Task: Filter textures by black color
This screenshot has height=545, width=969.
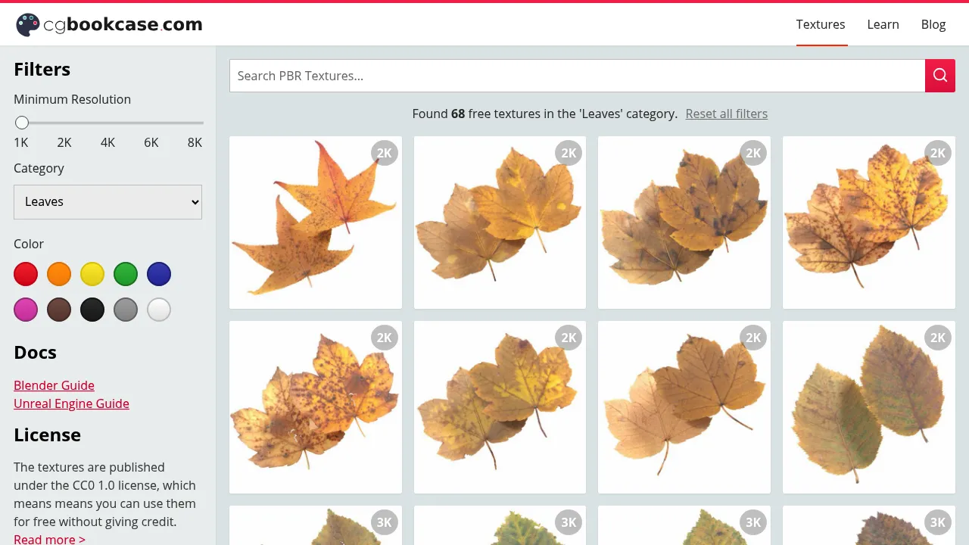Action: [x=92, y=310]
